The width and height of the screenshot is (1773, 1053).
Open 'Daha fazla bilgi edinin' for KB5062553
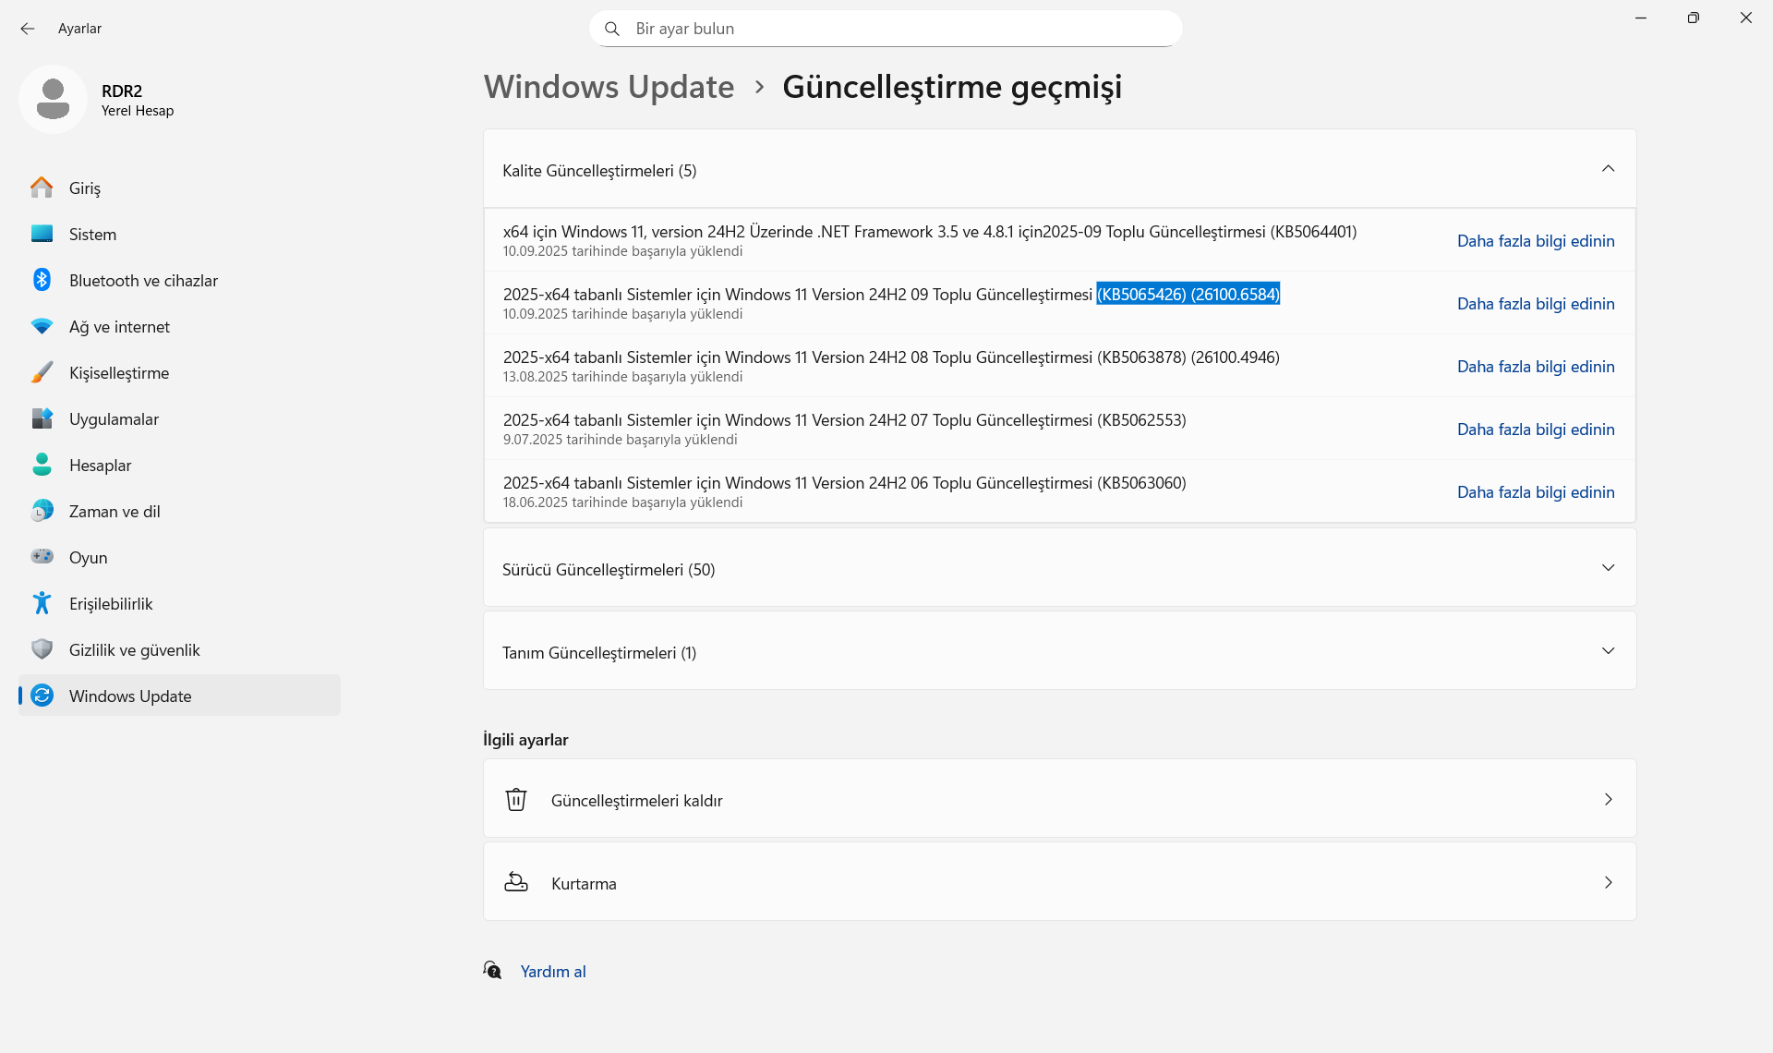click(x=1536, y=429)
